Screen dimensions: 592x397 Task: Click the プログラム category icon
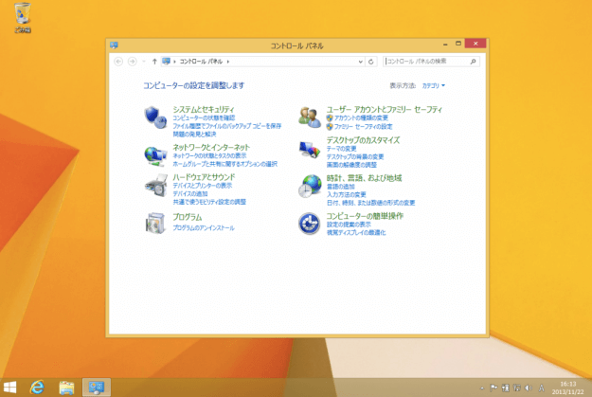pos(155,224)
